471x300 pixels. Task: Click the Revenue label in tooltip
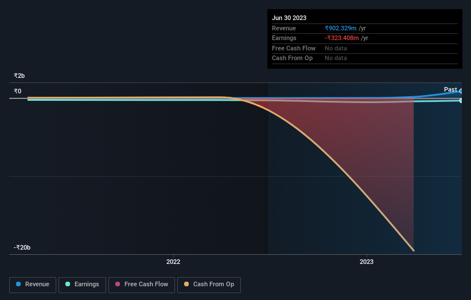coord(284,28)
